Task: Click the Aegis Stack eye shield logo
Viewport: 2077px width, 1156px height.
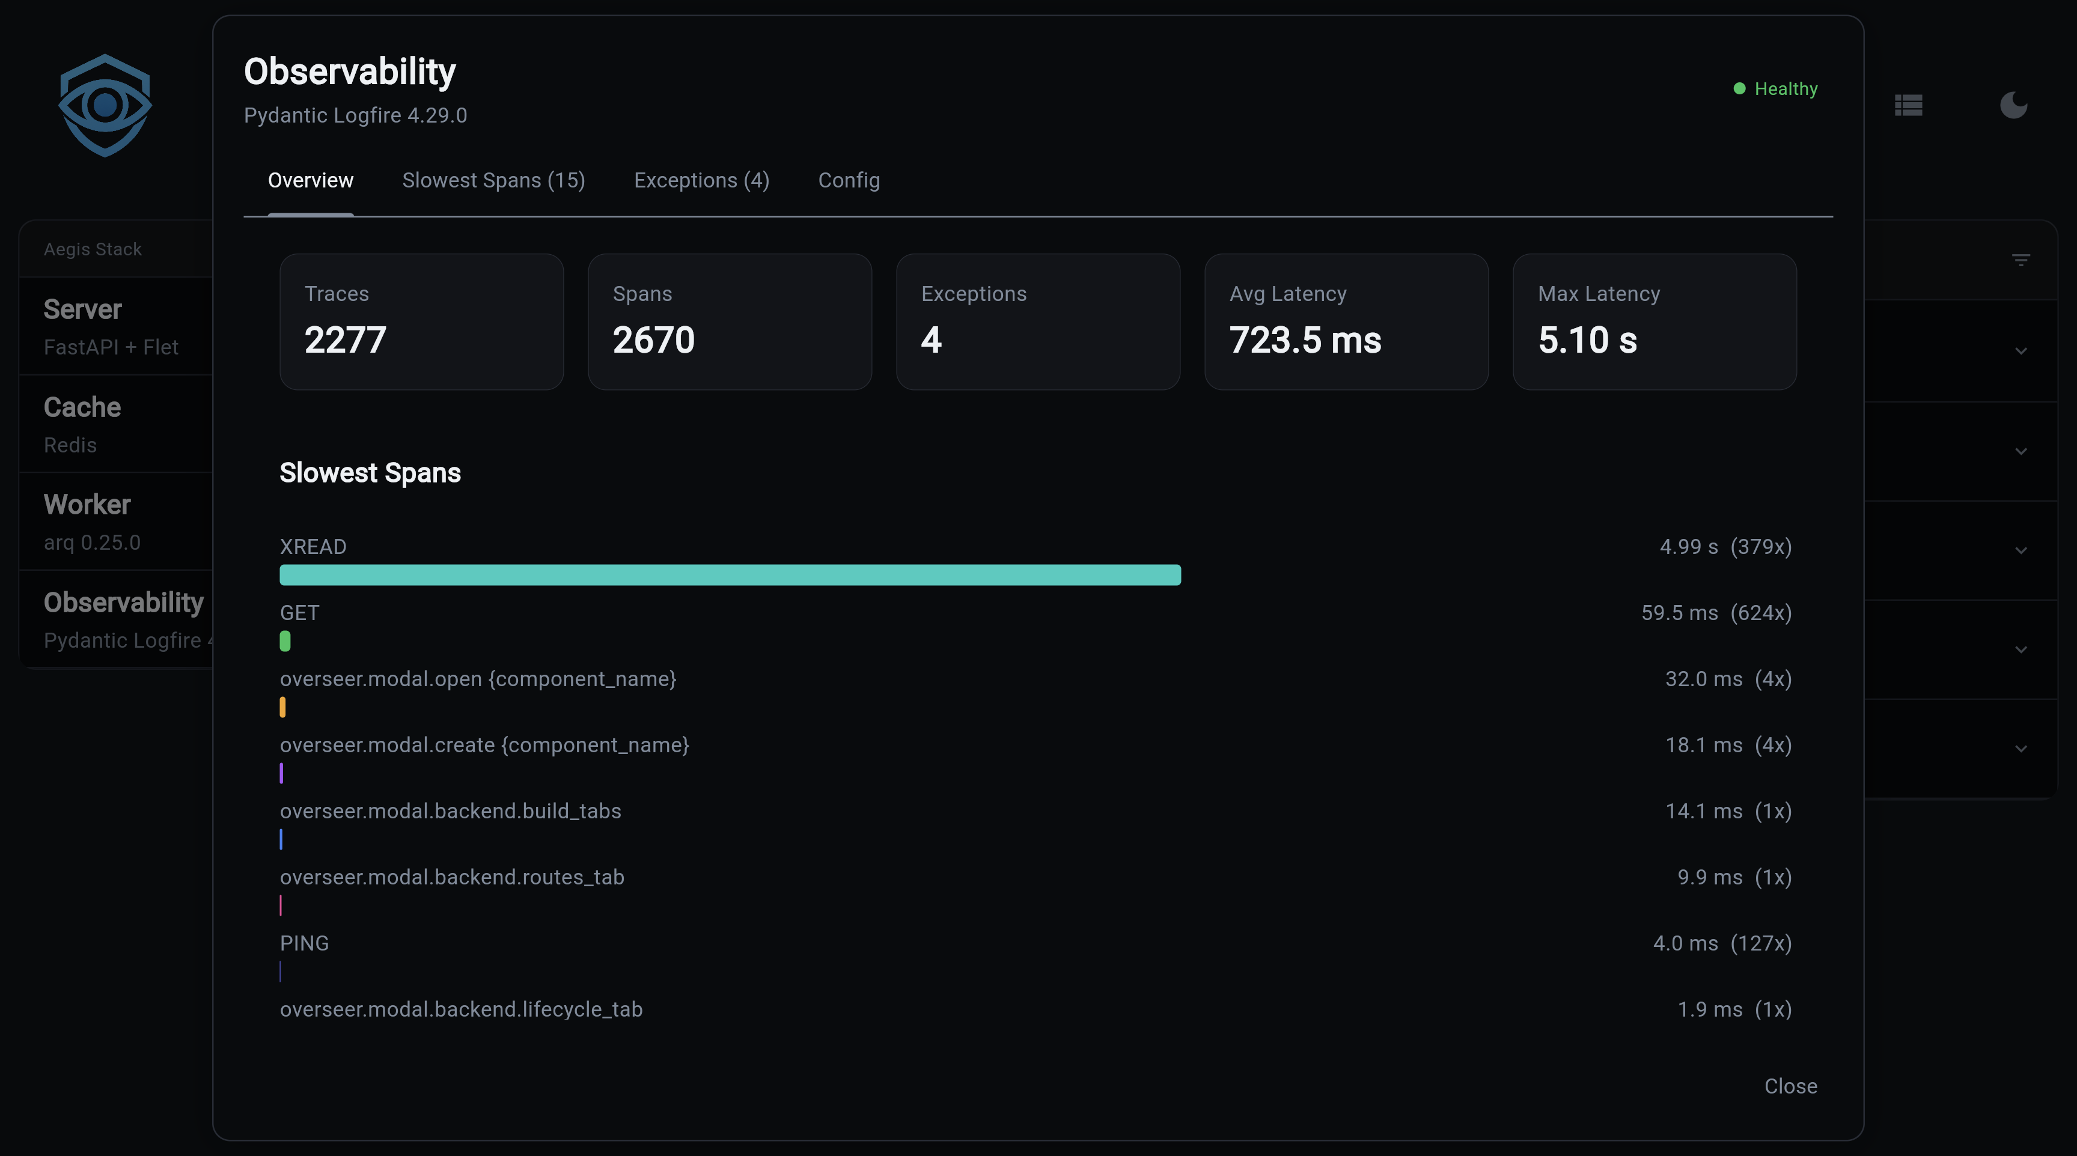Action: (105, 105)
